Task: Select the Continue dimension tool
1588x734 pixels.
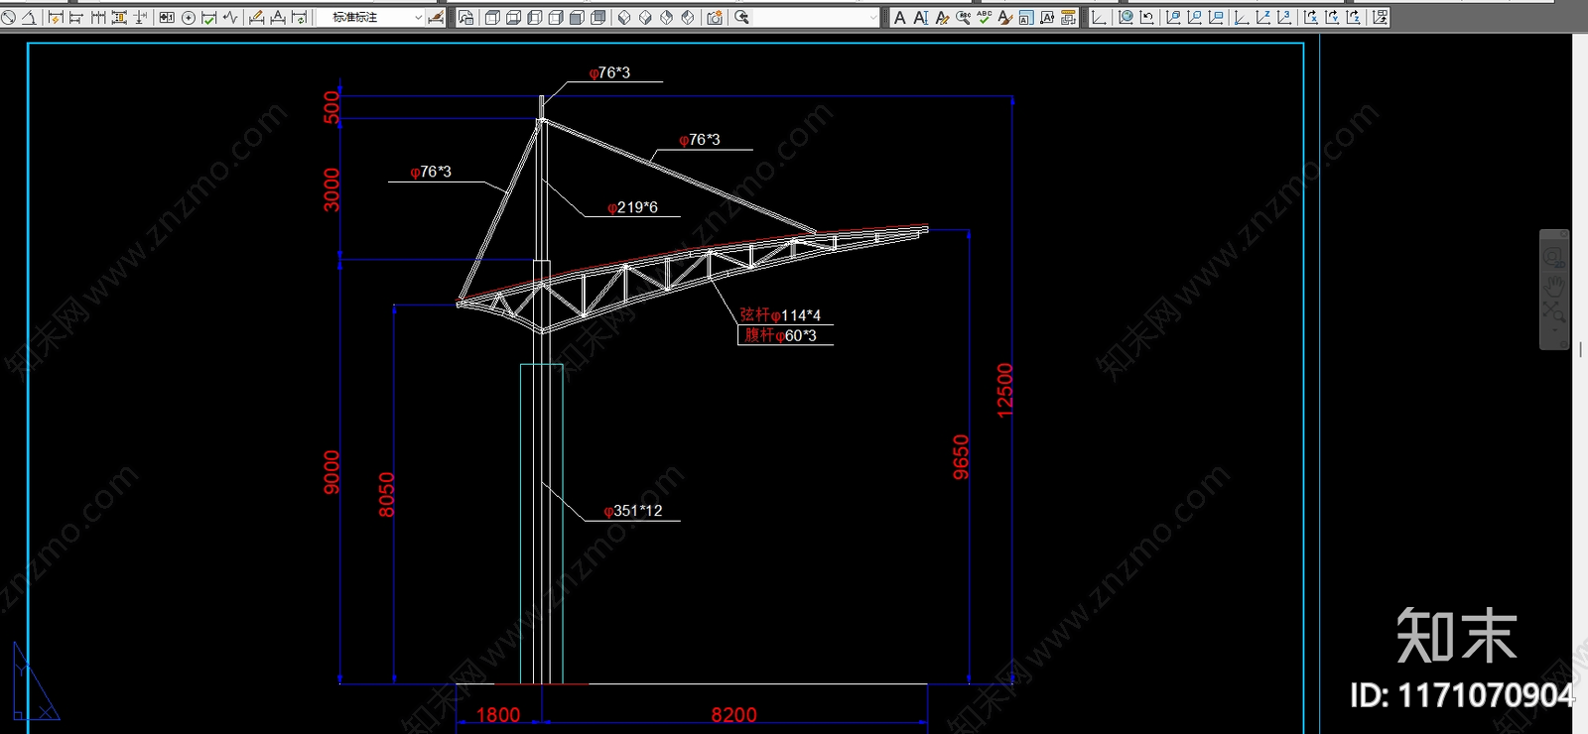Action: pos(97,17)
